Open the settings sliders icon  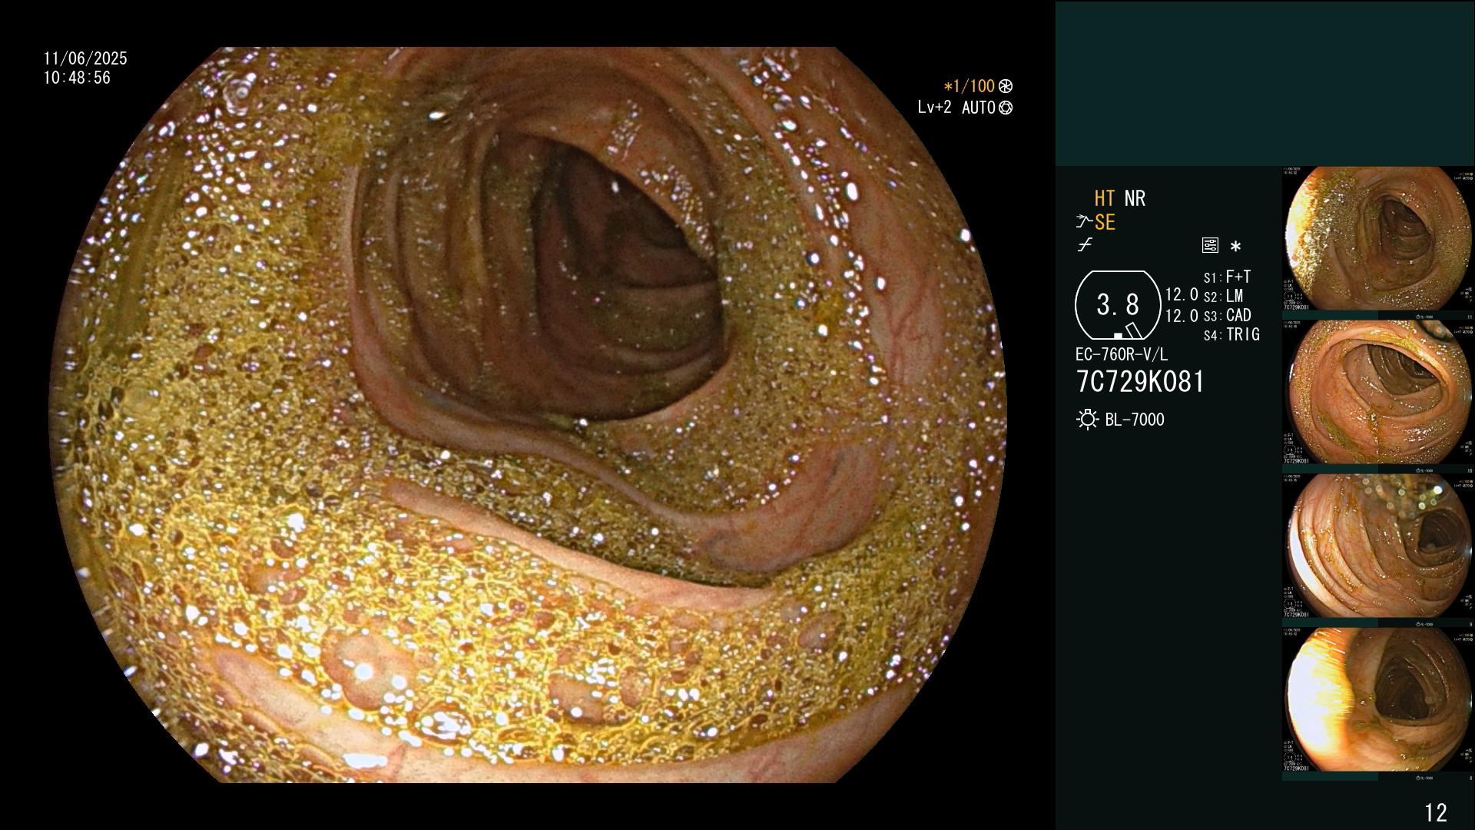[1210, 246]
